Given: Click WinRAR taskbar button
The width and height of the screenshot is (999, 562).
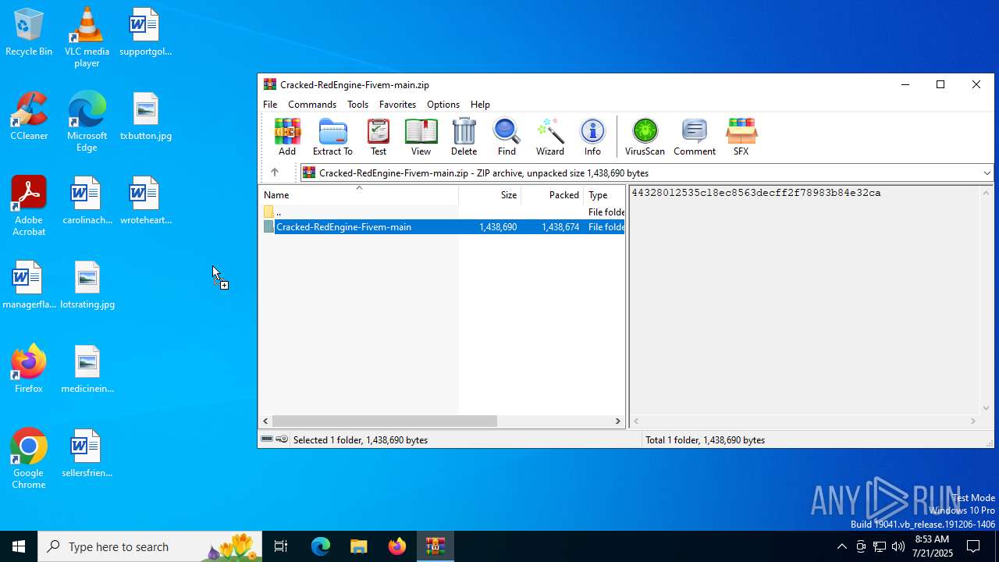Looking at the screenshot, I should pyautogui.click(x=435, y=546).
